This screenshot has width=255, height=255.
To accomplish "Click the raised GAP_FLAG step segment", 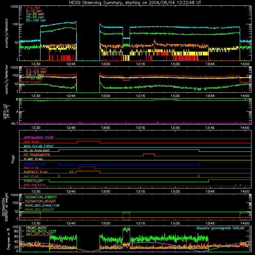I will [88, 141].
